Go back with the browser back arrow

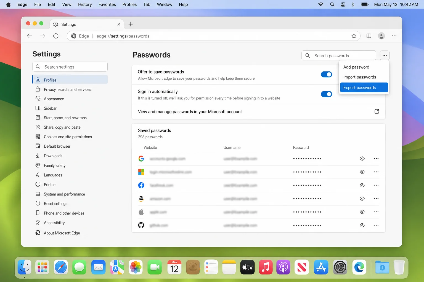[x=30, y=36]
